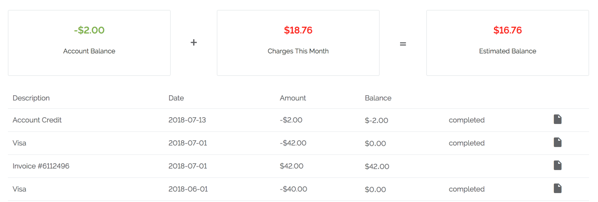Open document icon for Invoice #6112496
This screenshot has width=598, height=202.
[558, 165]
